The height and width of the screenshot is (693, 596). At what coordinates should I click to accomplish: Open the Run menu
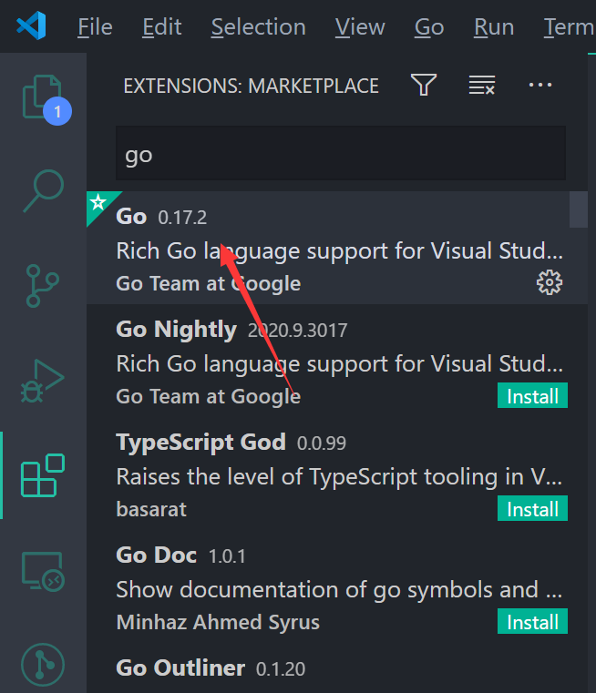pyautogui.click(x=494, y=27)
